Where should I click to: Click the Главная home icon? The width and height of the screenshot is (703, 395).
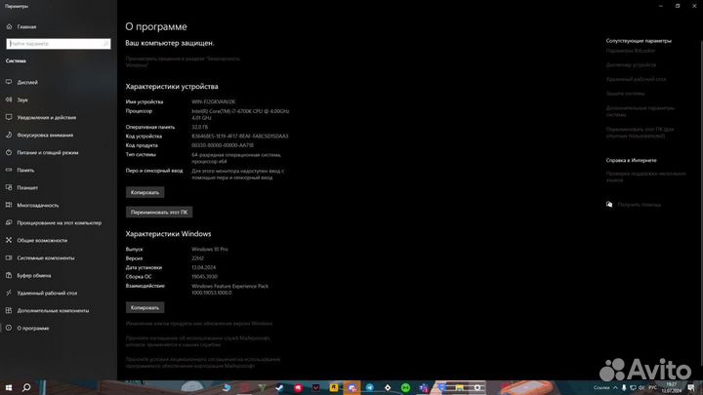pos(9,27)
